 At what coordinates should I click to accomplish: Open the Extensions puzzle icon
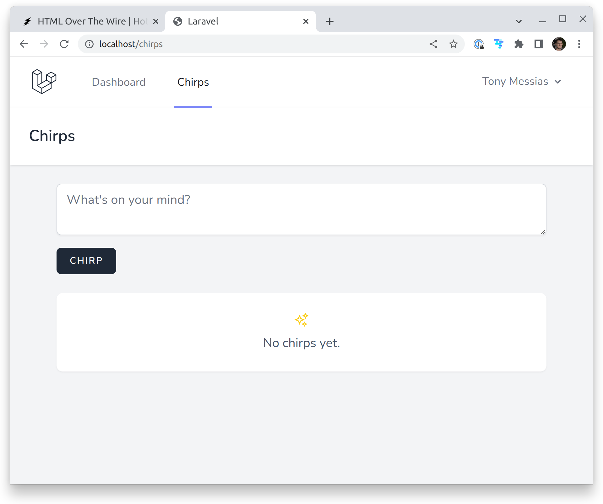tap(519, 44)
